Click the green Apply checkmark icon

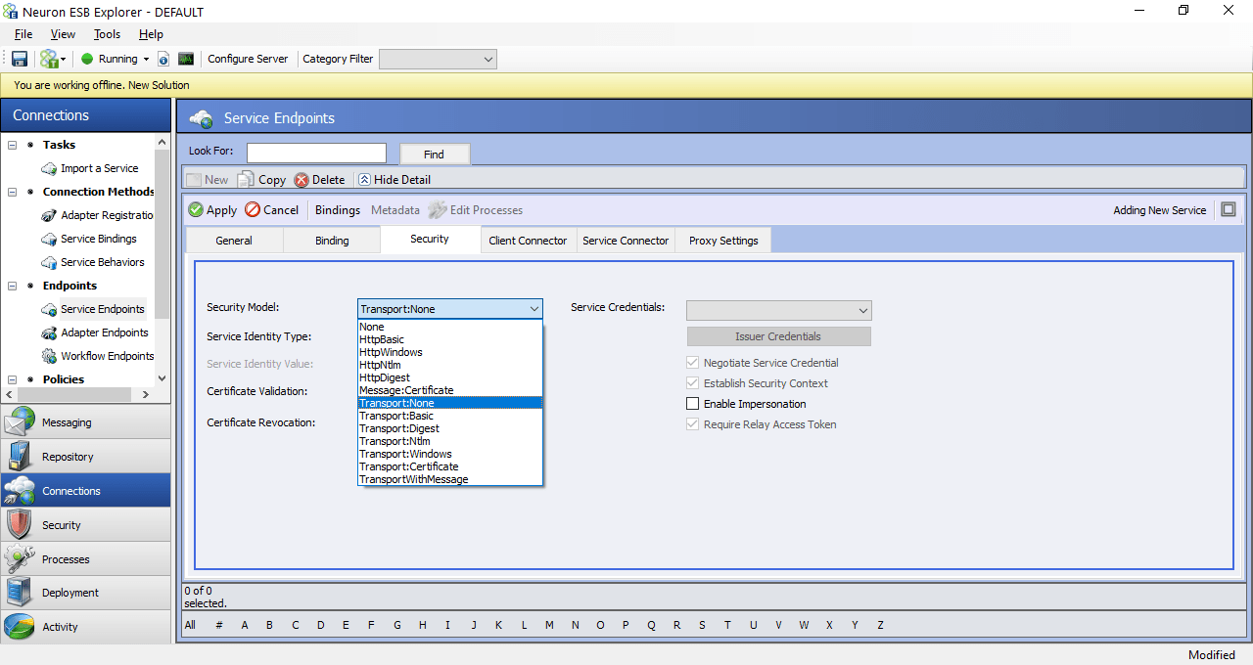tap(196, 209)
